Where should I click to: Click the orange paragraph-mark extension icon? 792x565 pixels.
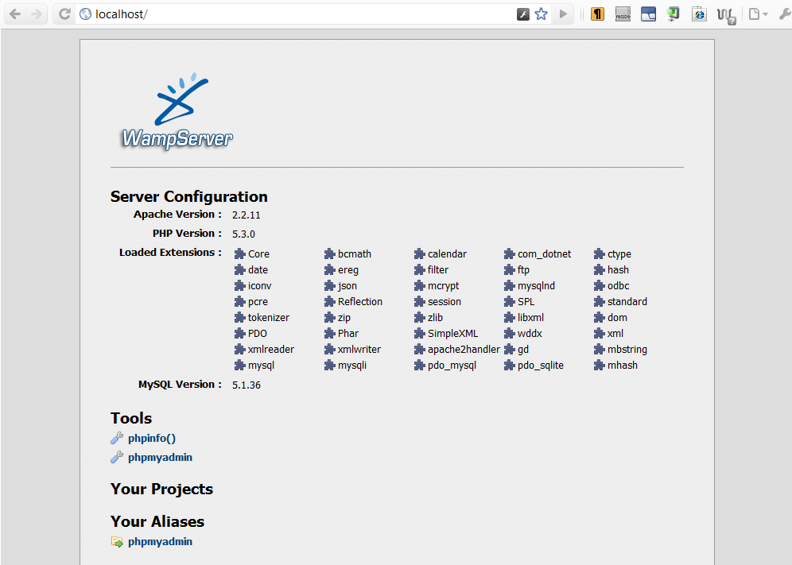[x=597, y=14]
